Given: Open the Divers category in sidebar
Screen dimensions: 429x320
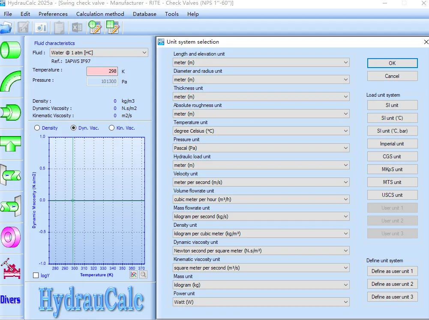Looking at the screenshot, I should pyautogui.click(x=10, y=299).
